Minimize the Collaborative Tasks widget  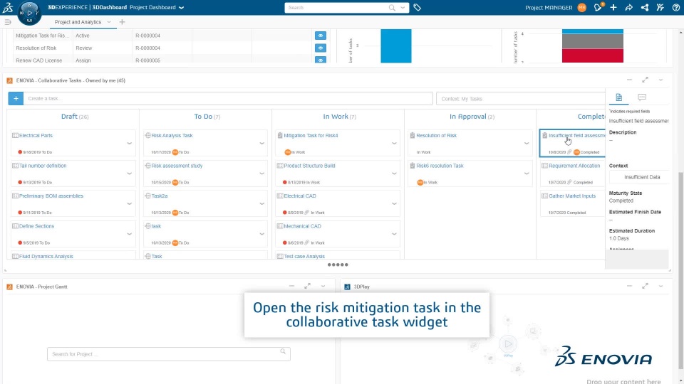click(x=629, y=80)
